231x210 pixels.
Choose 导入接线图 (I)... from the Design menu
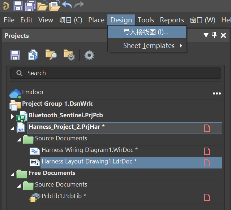click(146, 32)
